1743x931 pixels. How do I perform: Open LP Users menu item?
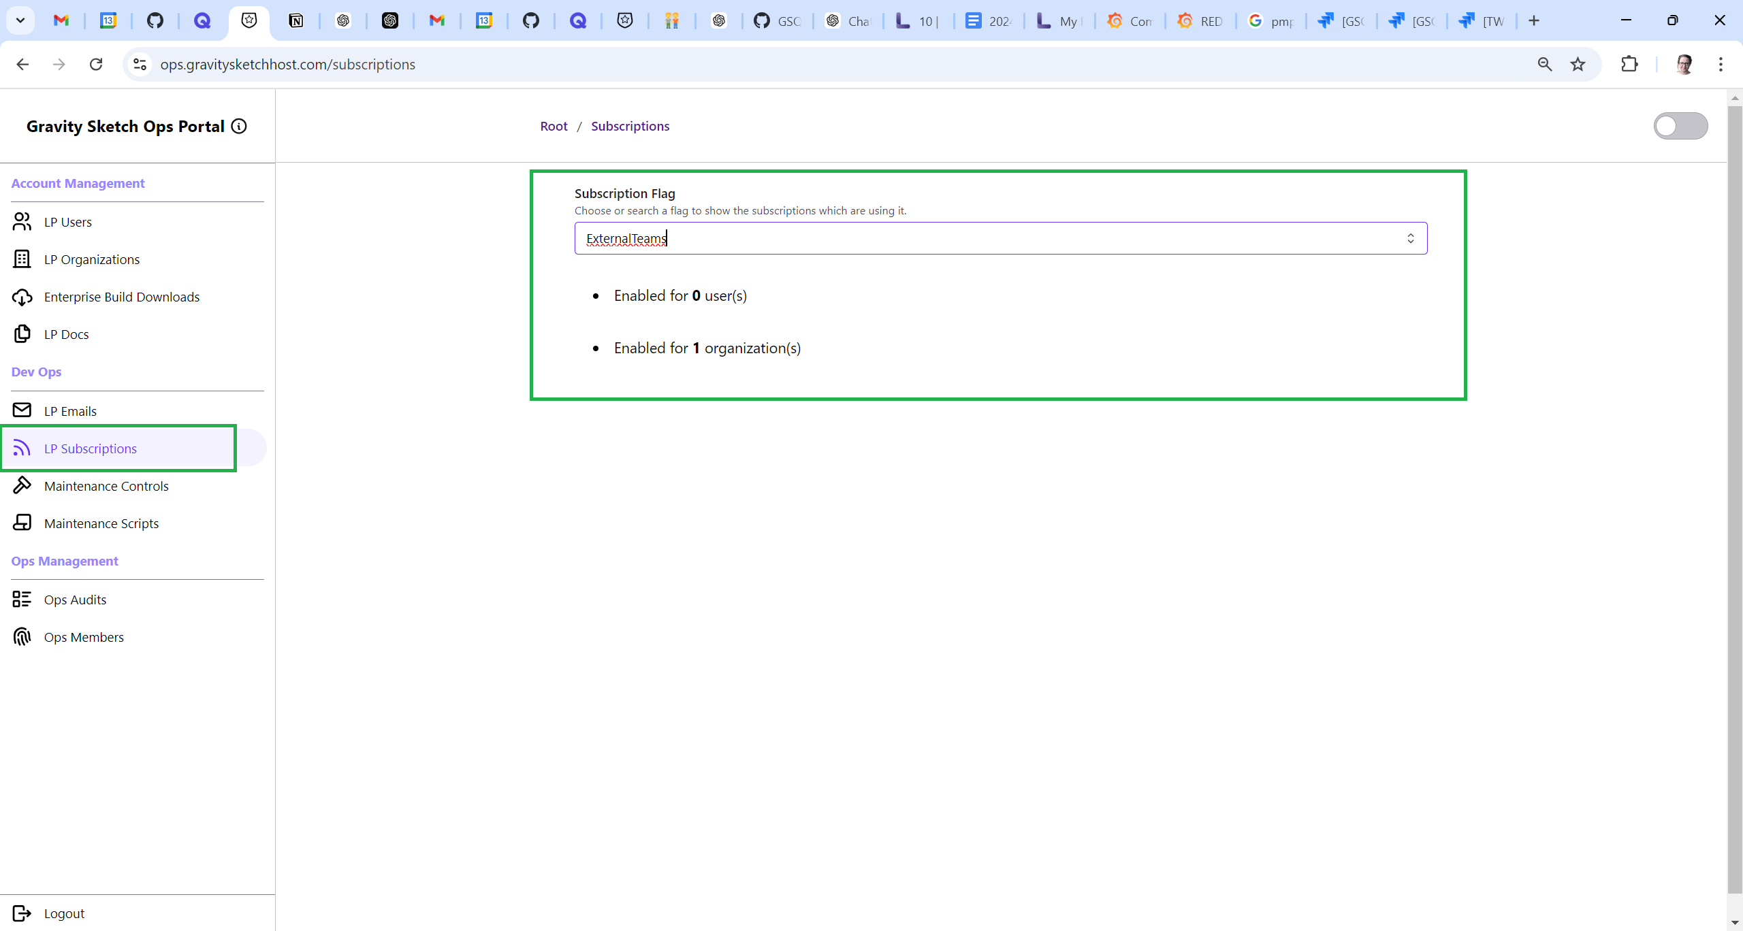pos(68,223)
